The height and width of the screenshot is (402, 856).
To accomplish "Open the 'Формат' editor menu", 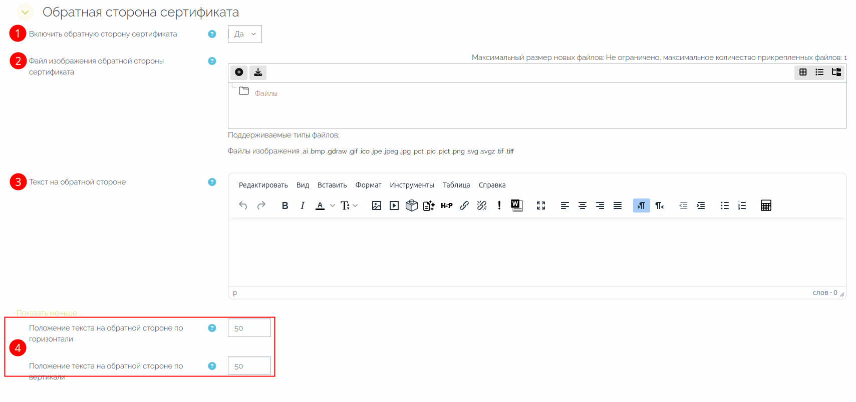I will point(368,185).
